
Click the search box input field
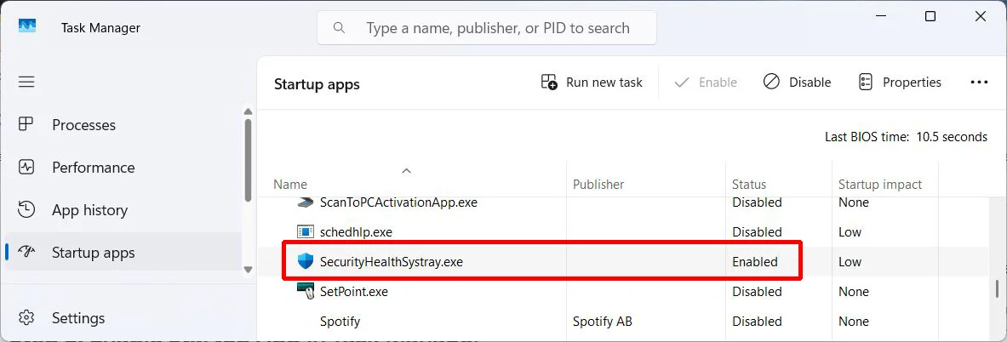(x=487, y=27)
